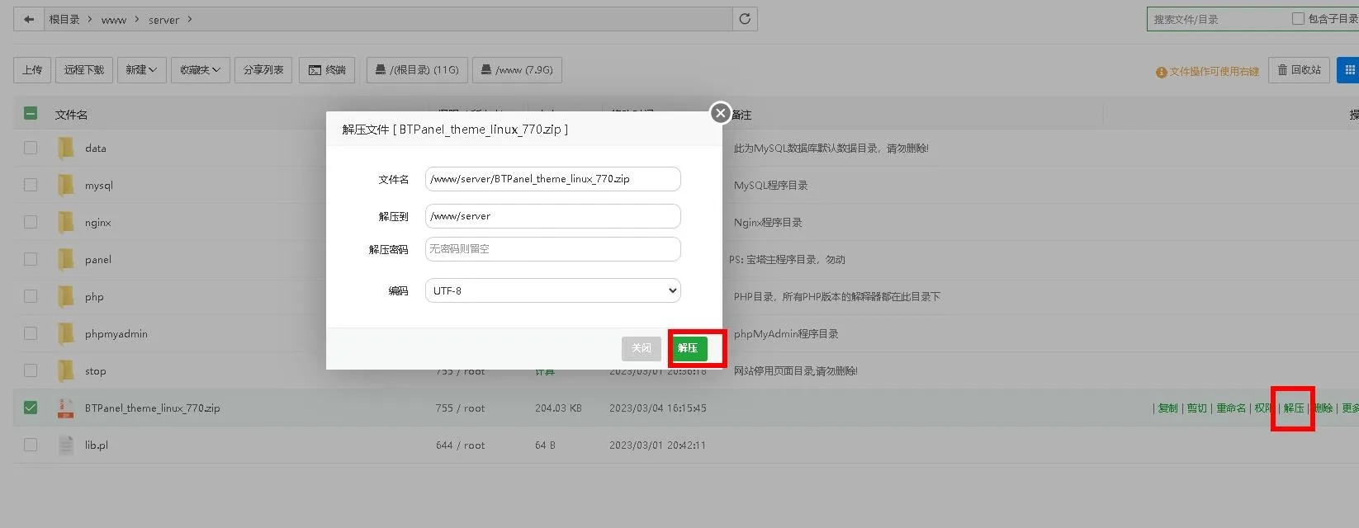Screen dimensions: 1359x528
Task: Click the BTPanel_theme_linux_770.zip file icon
Action: (x=65, y=408)
